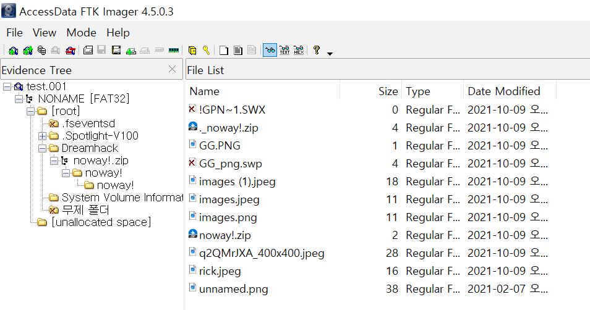
Task: Toggle the HEX view mode button
Action: point(299,51)
